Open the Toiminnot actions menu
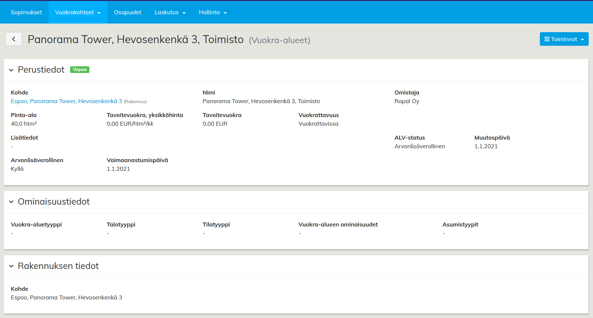The height and width of the screenshot is (318, 593). pyautogui.click(x=564, y=39)
